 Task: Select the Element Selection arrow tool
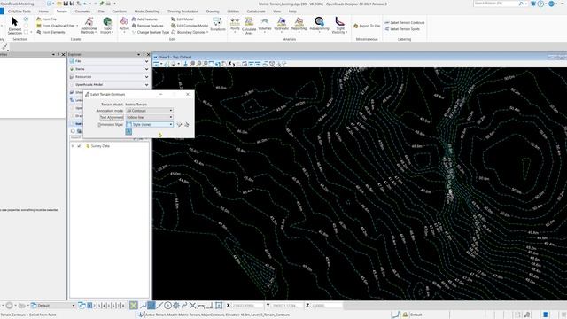(14, 26)
